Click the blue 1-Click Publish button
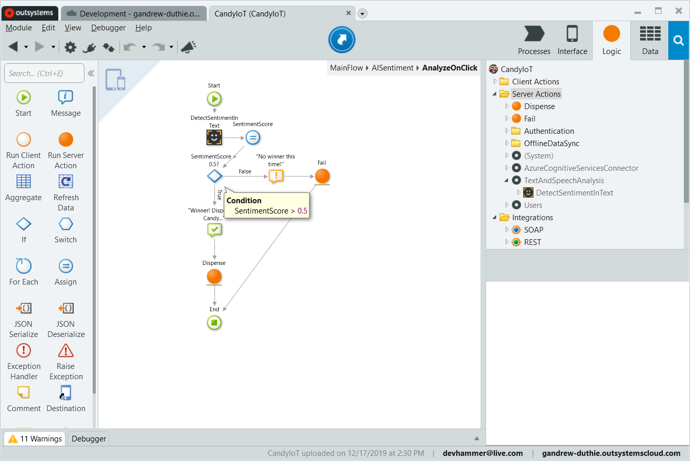The height and width of the screenshot is (461, 690). (342, 39)
